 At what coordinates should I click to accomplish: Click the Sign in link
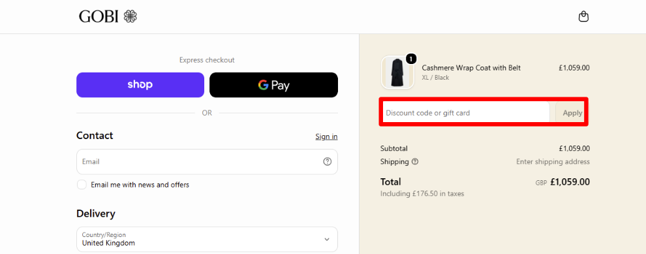(326, 136)
